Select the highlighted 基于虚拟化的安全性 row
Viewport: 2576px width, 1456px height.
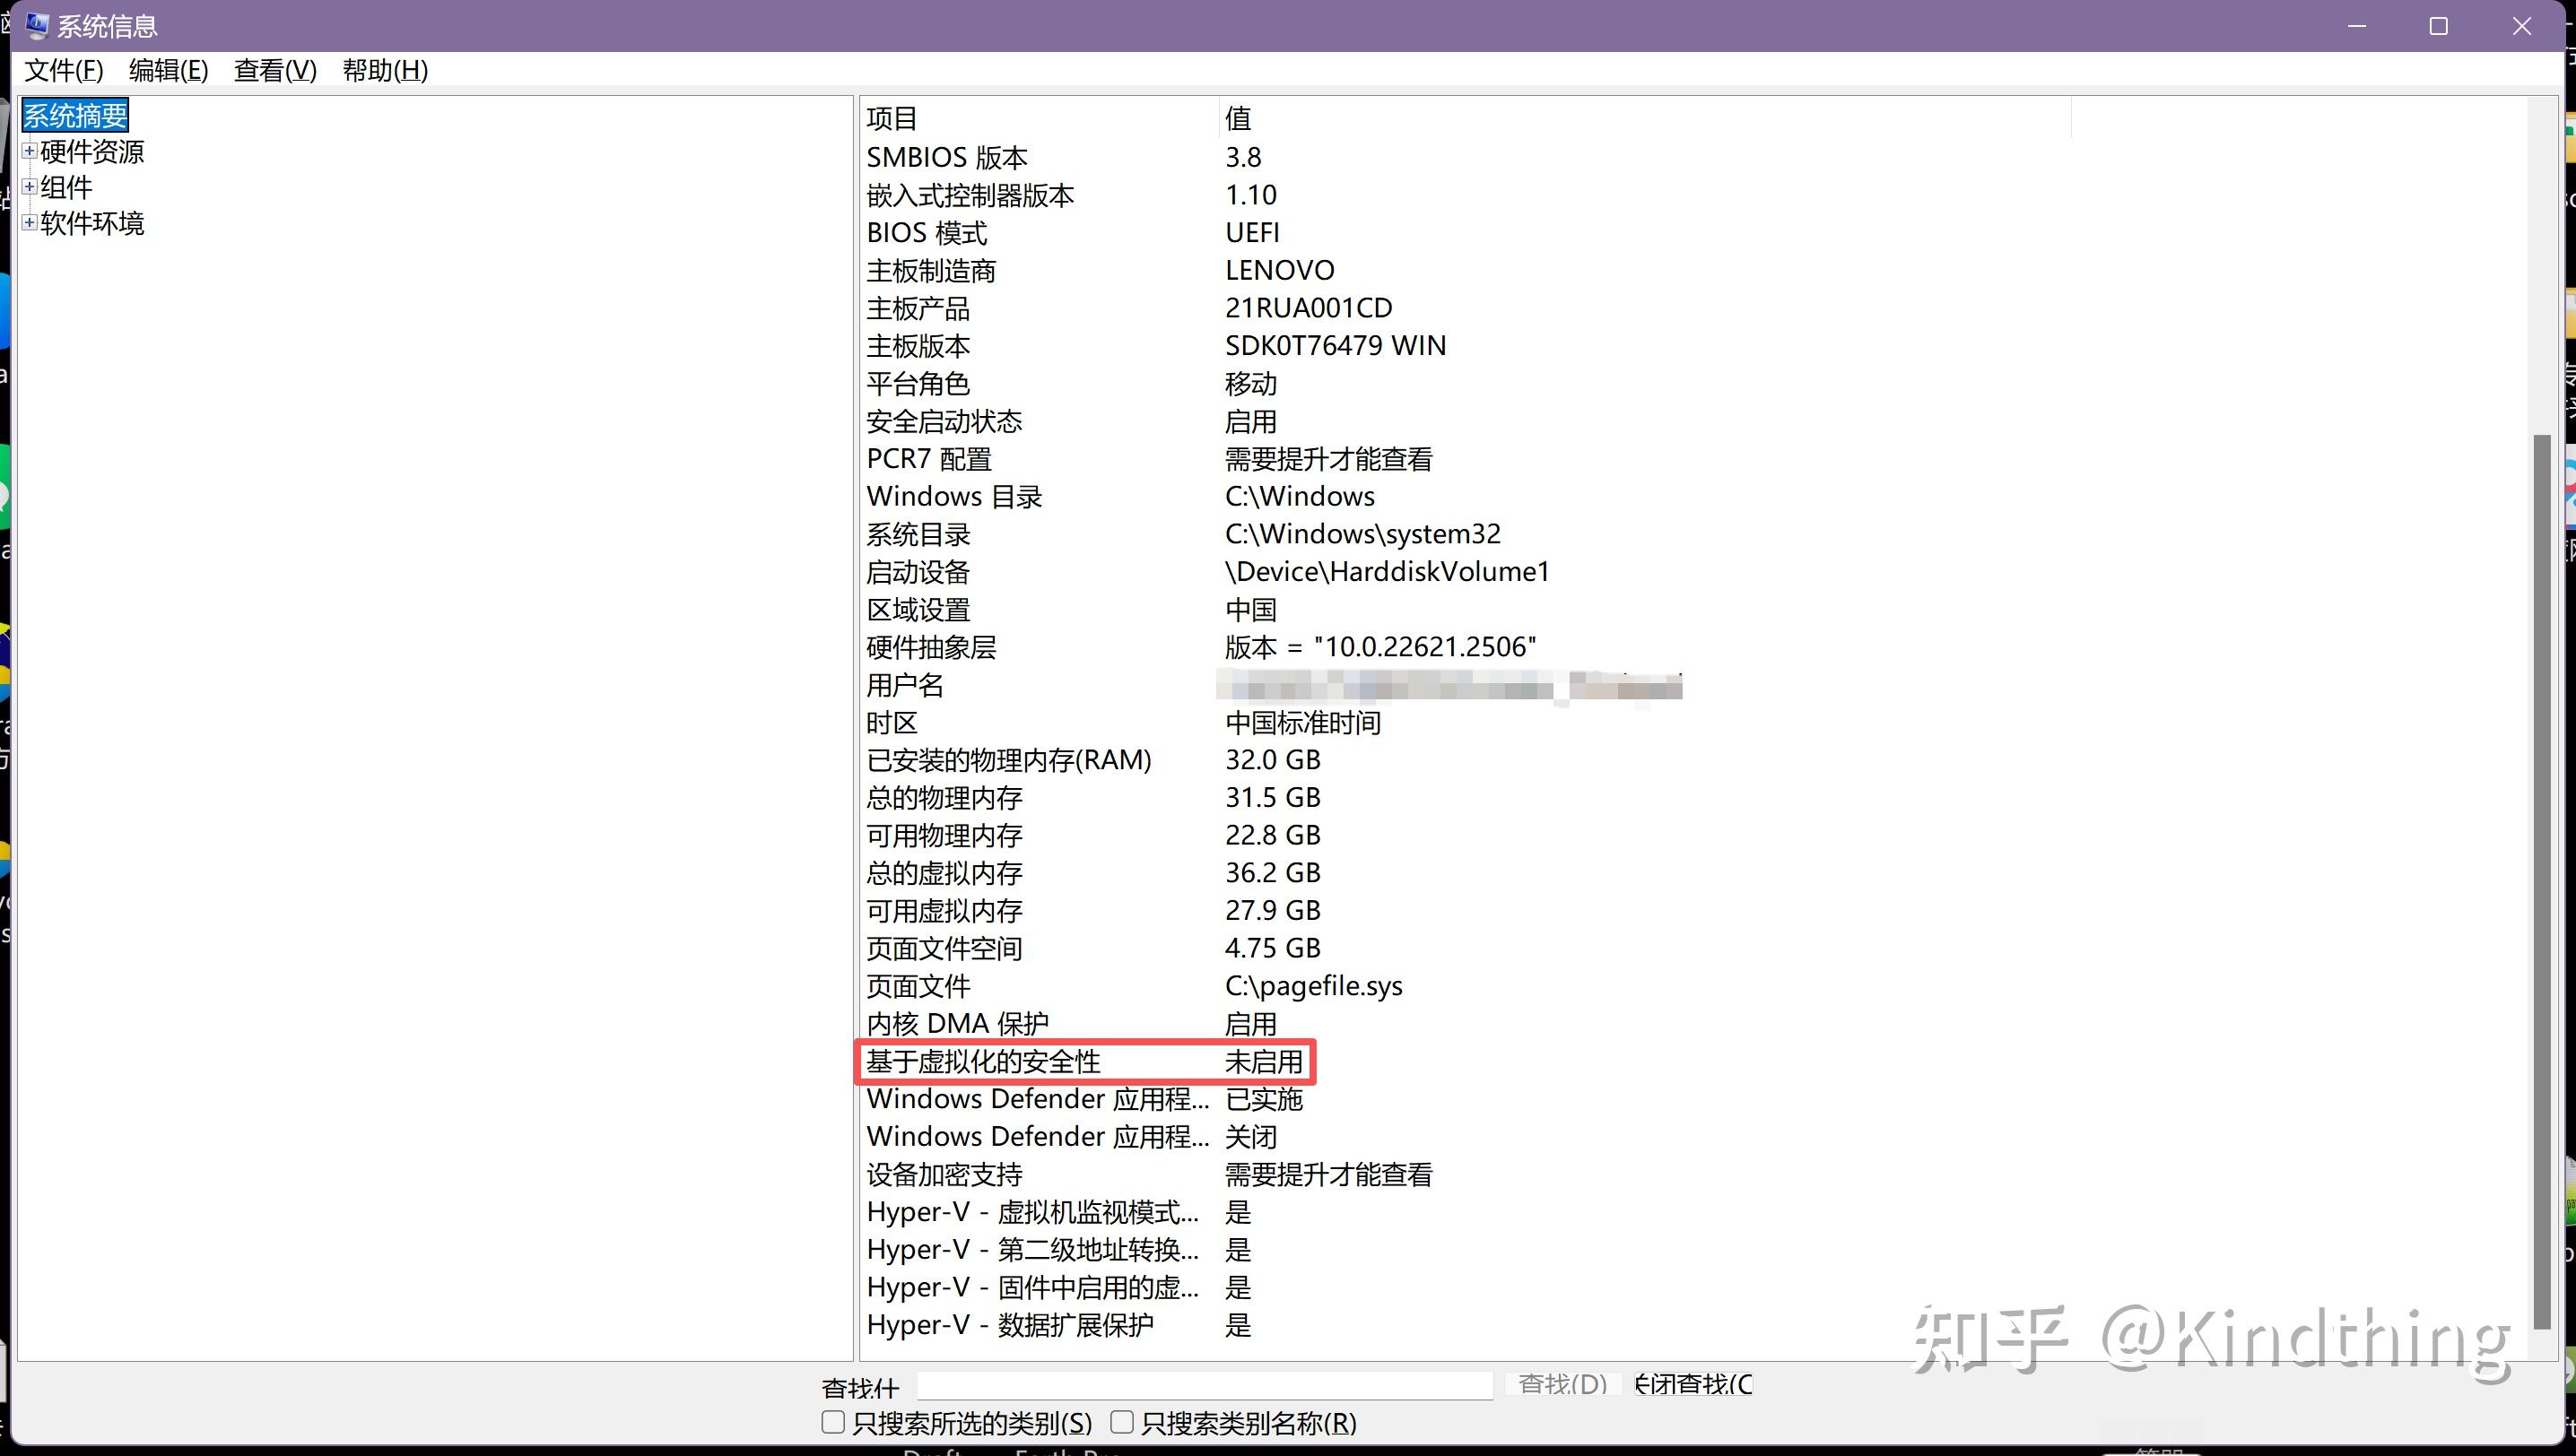(x=1086, y=1061)
